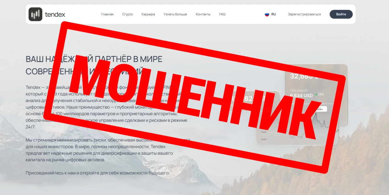The height and width of the screenshot is (195, 389).
Task: Click the hero headline ВАШ НАДЁЖНЫЙ ПАРТНЁР
Action: (94, 65)
